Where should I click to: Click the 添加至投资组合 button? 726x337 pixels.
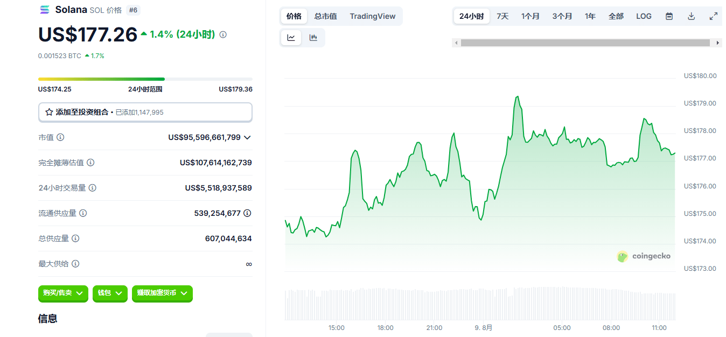[145, 112]
